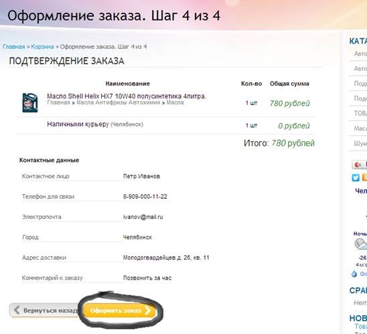
Task: Click email ivanov@mail.ru
Action: tap(143, 217)
